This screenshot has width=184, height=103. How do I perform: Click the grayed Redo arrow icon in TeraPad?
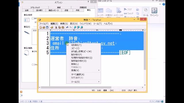click(70, 27)
